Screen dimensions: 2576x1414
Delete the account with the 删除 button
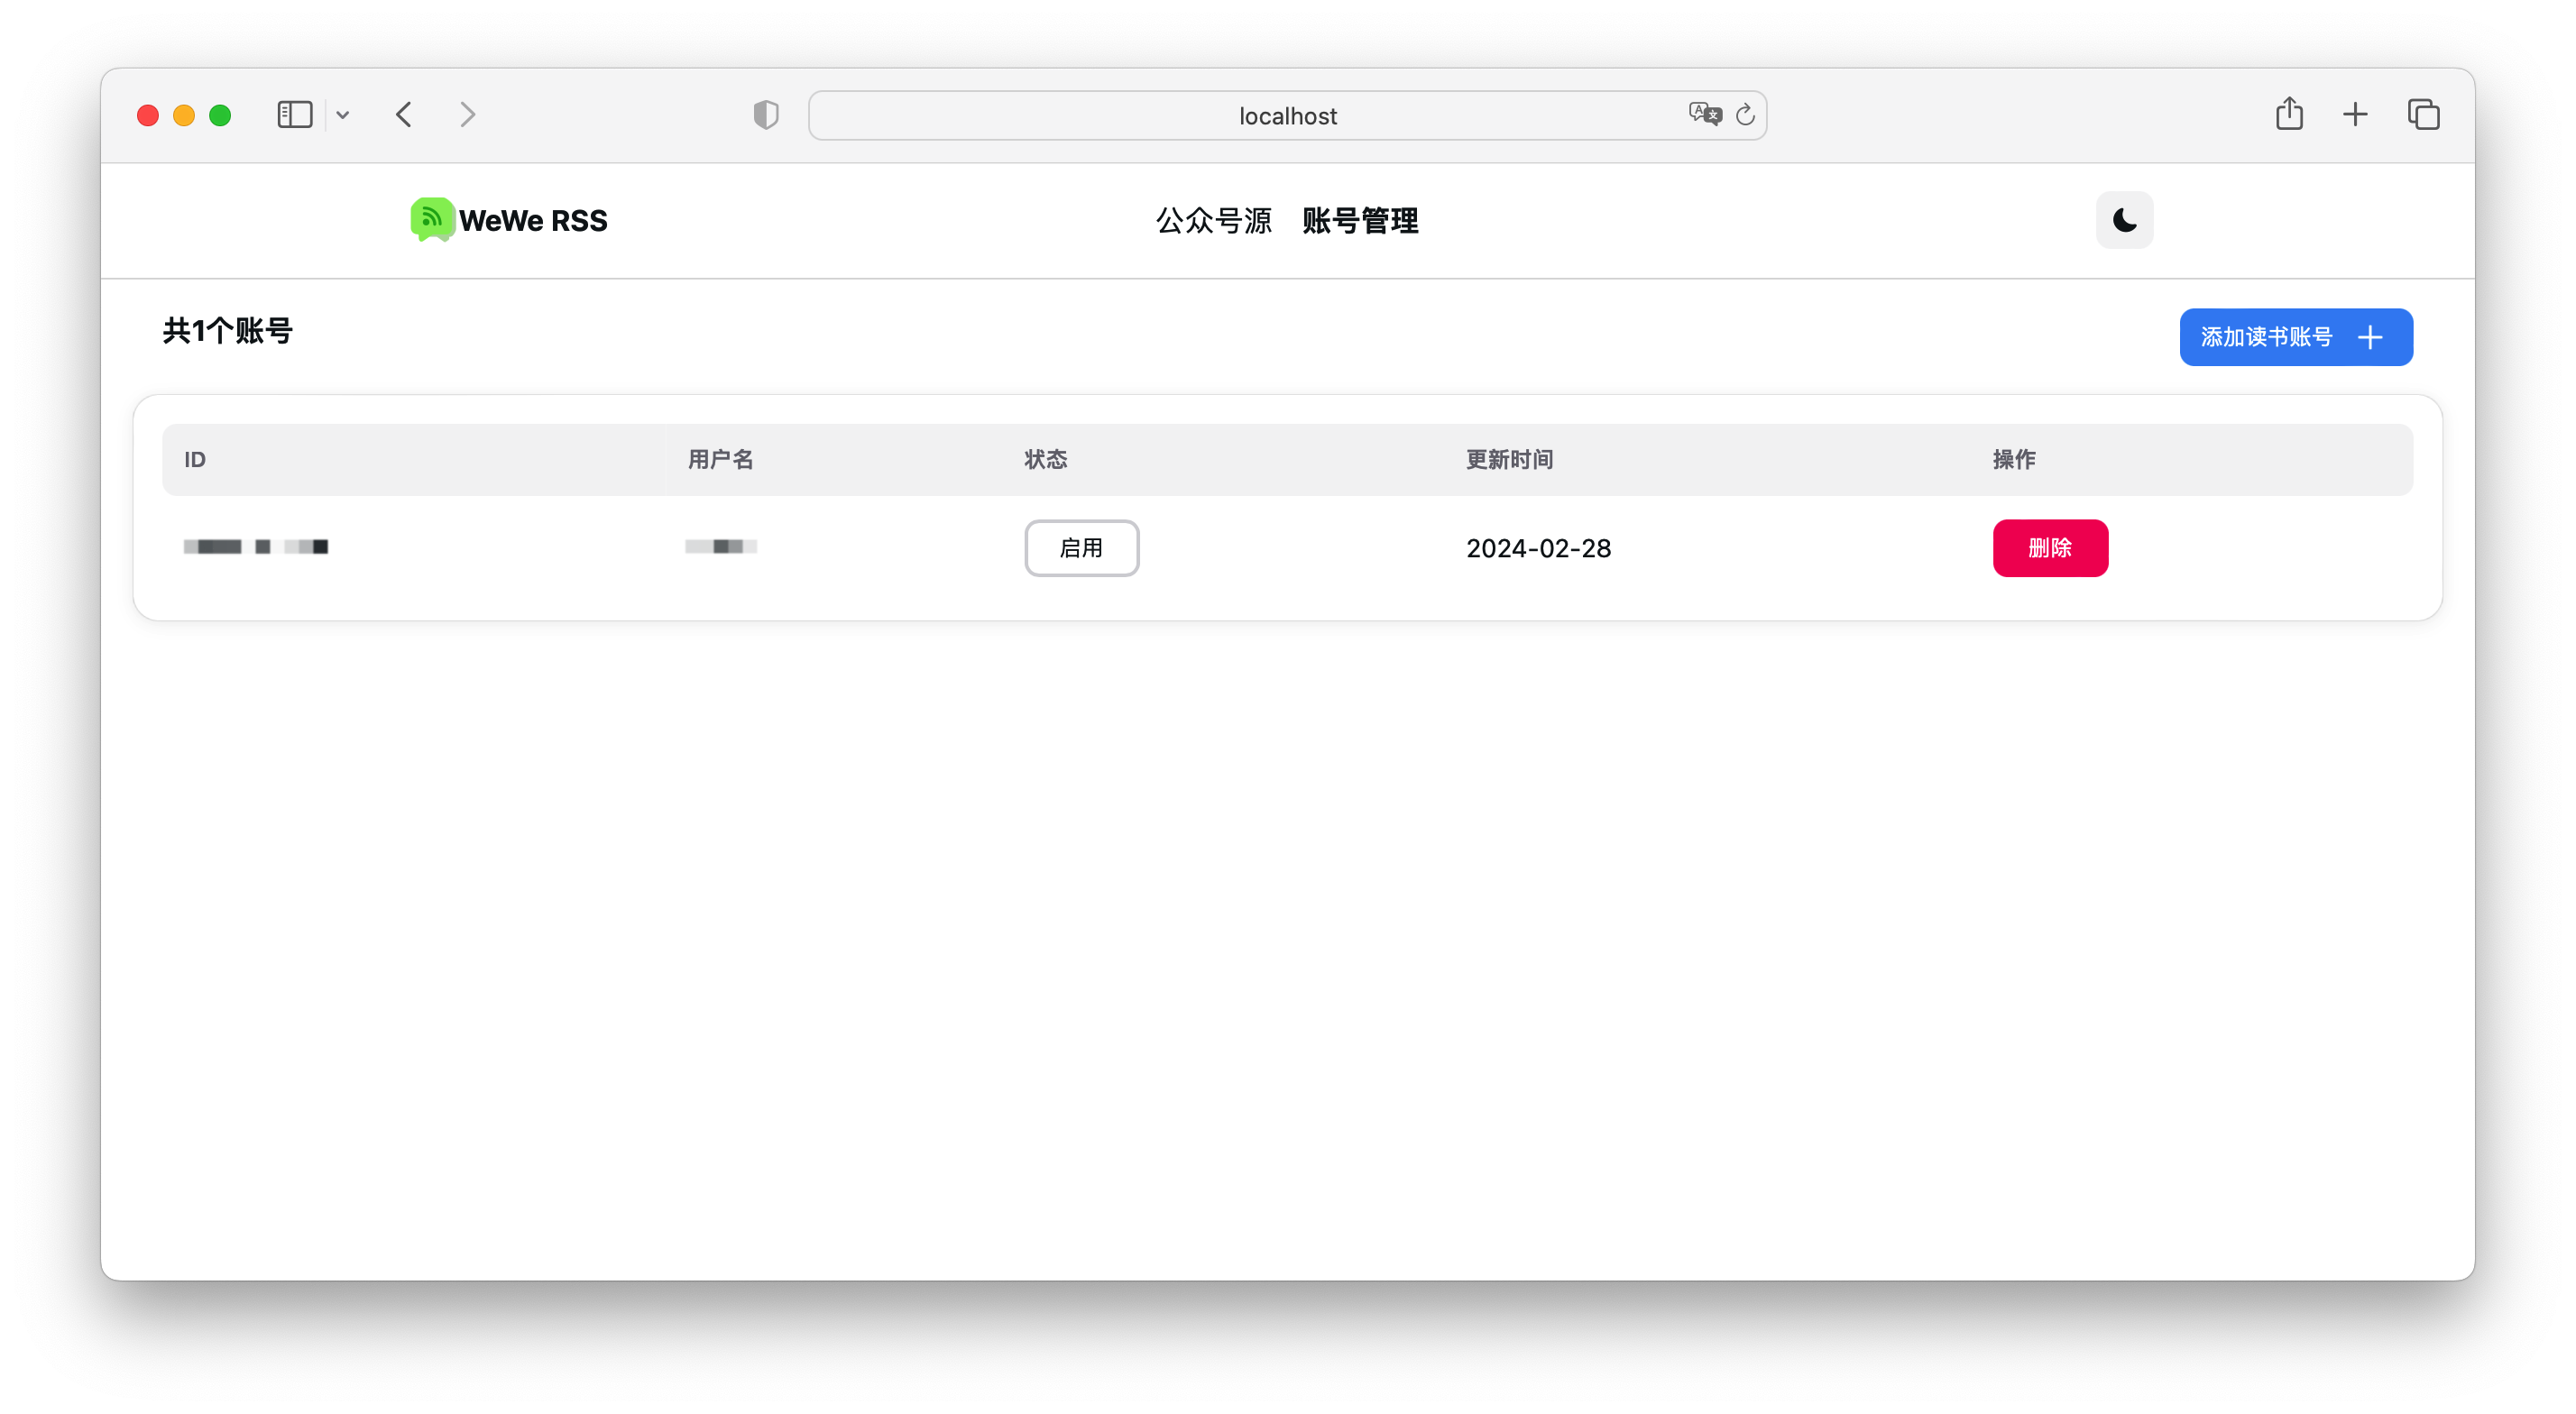pos(2050,548)
